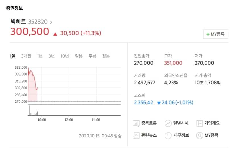Open the MY종목 profile icon
This screenshot has height=148, width=240.
[x=200, y=135]
